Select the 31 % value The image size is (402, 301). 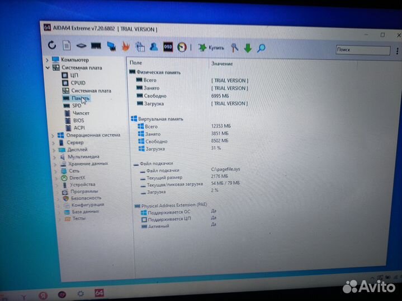[x=216, y=148]
